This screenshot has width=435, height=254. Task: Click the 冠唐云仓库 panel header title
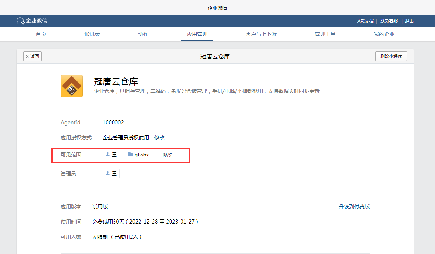pos(215,57)
